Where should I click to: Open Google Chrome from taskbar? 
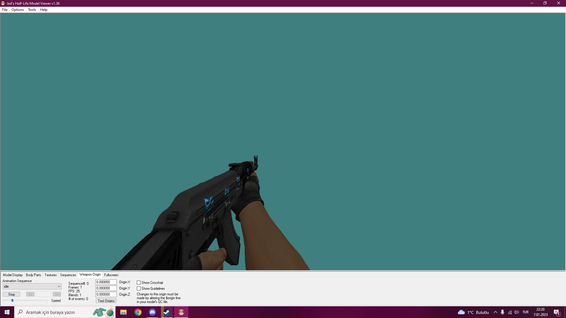click(138, 312)
